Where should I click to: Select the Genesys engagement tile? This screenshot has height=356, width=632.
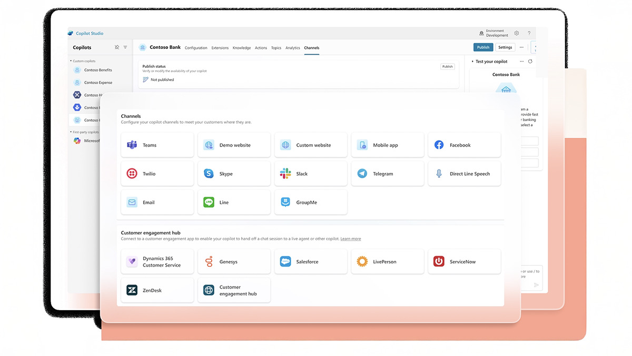(234, 262)
